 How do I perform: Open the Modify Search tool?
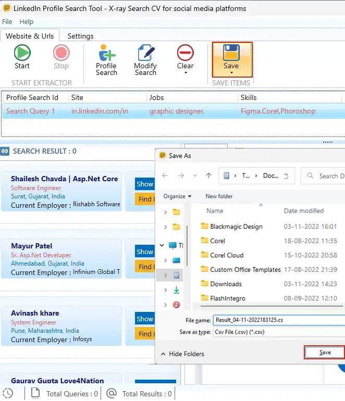145,60
